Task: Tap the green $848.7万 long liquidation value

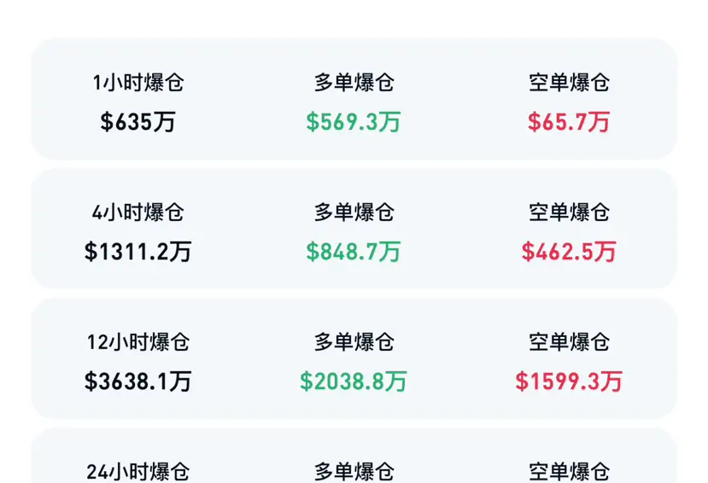Action: click(x=354, y=251)
